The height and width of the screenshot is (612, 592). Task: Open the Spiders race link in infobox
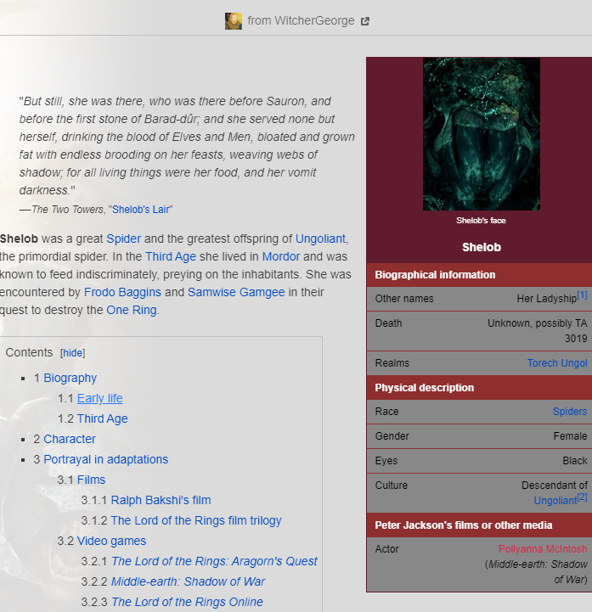tap(570, 412)
